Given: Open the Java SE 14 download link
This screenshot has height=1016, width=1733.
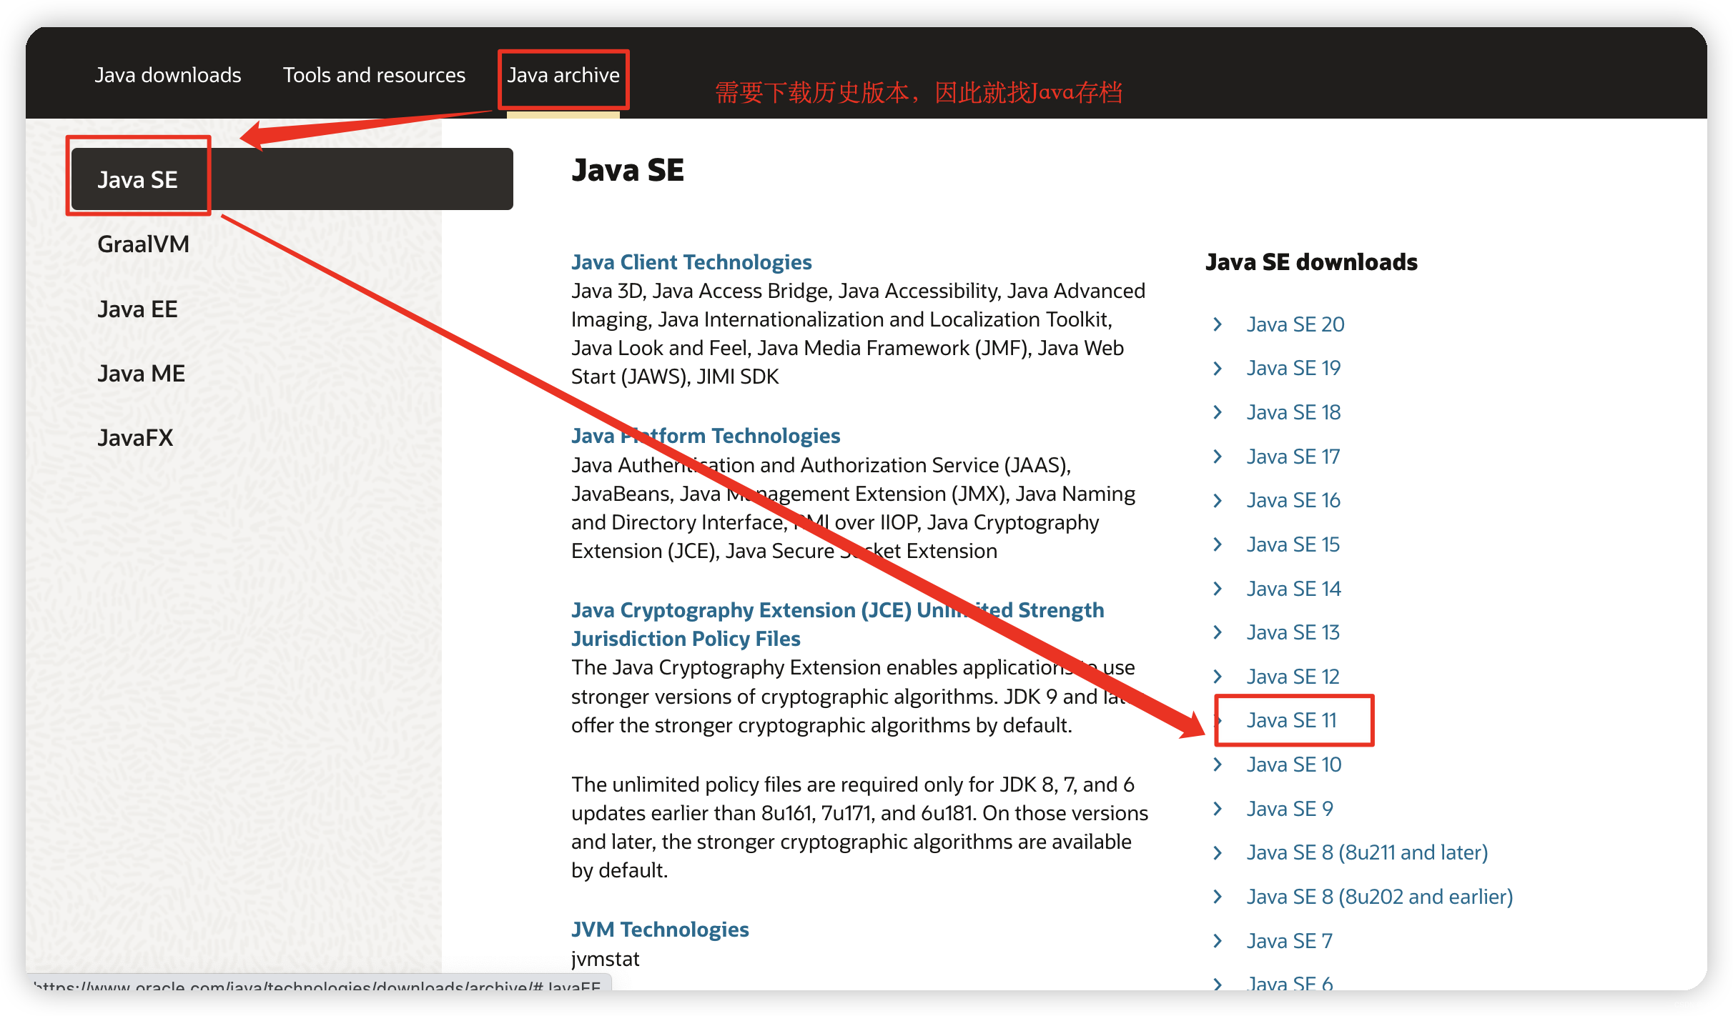Looking at the screenshot, I should 1293,589.
